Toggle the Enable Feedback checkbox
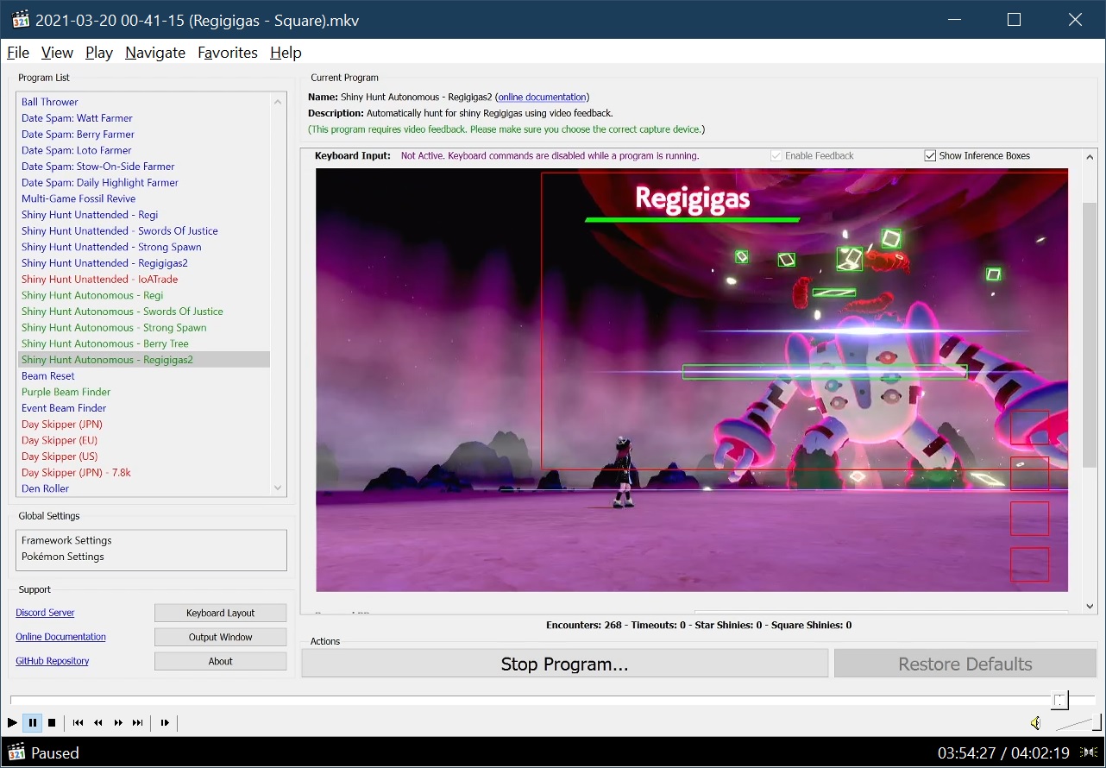Screen dimensions: 1106x768 [776, 156]
